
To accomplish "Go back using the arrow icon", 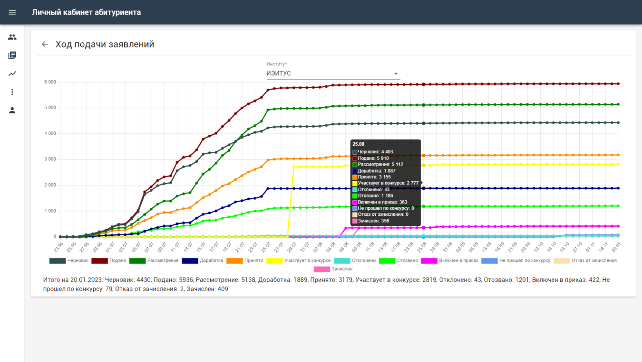I will [45, 44].
